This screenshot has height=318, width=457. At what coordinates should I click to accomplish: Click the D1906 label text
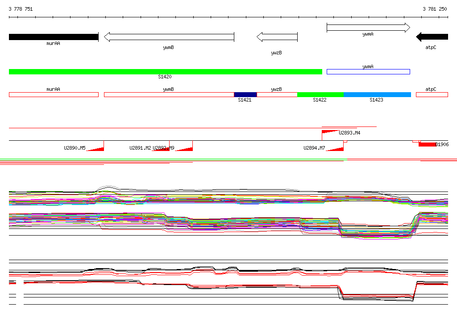pos(442,145)
